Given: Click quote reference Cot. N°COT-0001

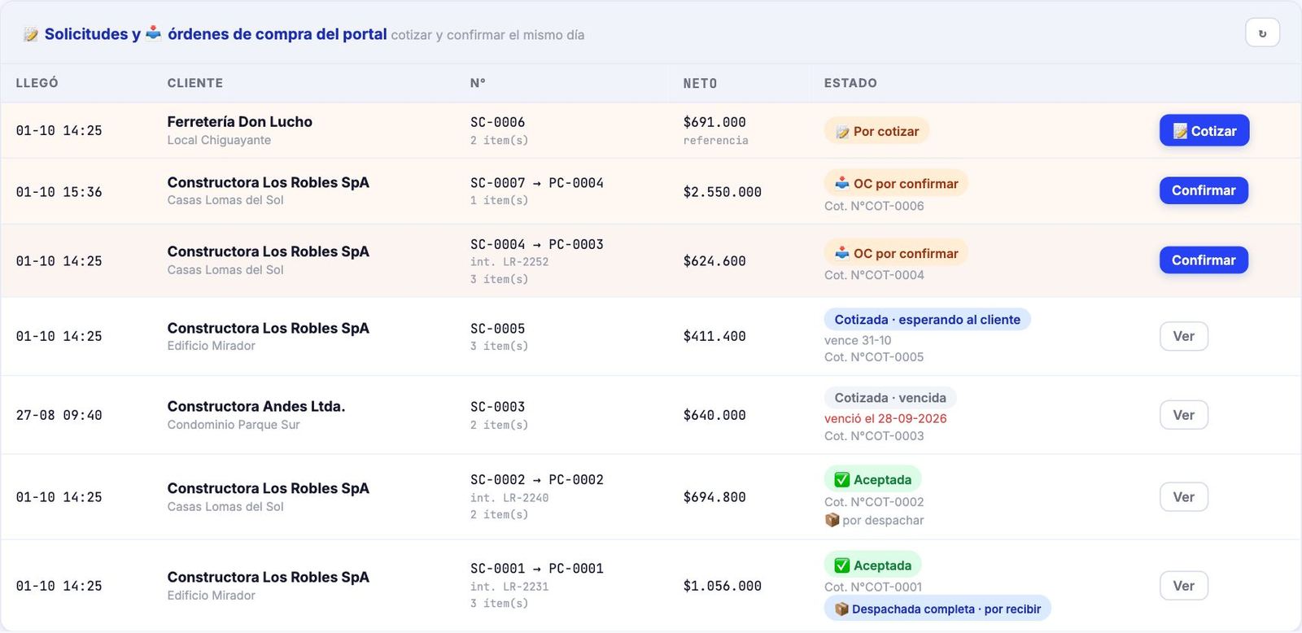Looking at the screenshot, I should pos(873,587).
